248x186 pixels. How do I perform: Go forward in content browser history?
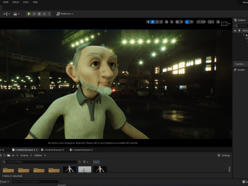5,156
